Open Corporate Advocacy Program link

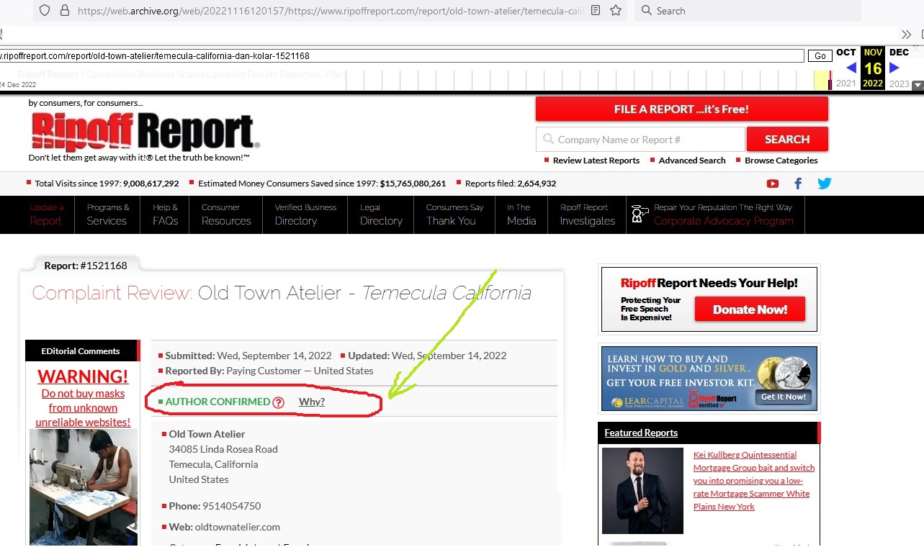tap(724, 221)
